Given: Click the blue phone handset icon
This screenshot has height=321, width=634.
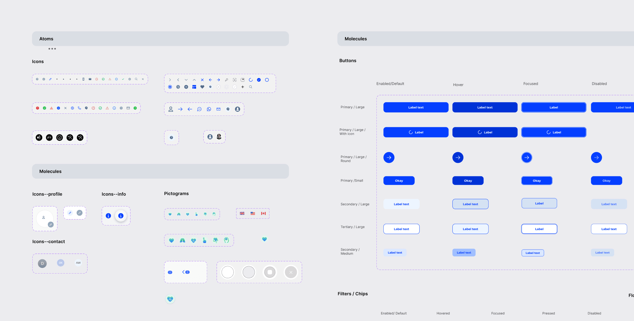Looking at the screenshot, I should point(79,108).
